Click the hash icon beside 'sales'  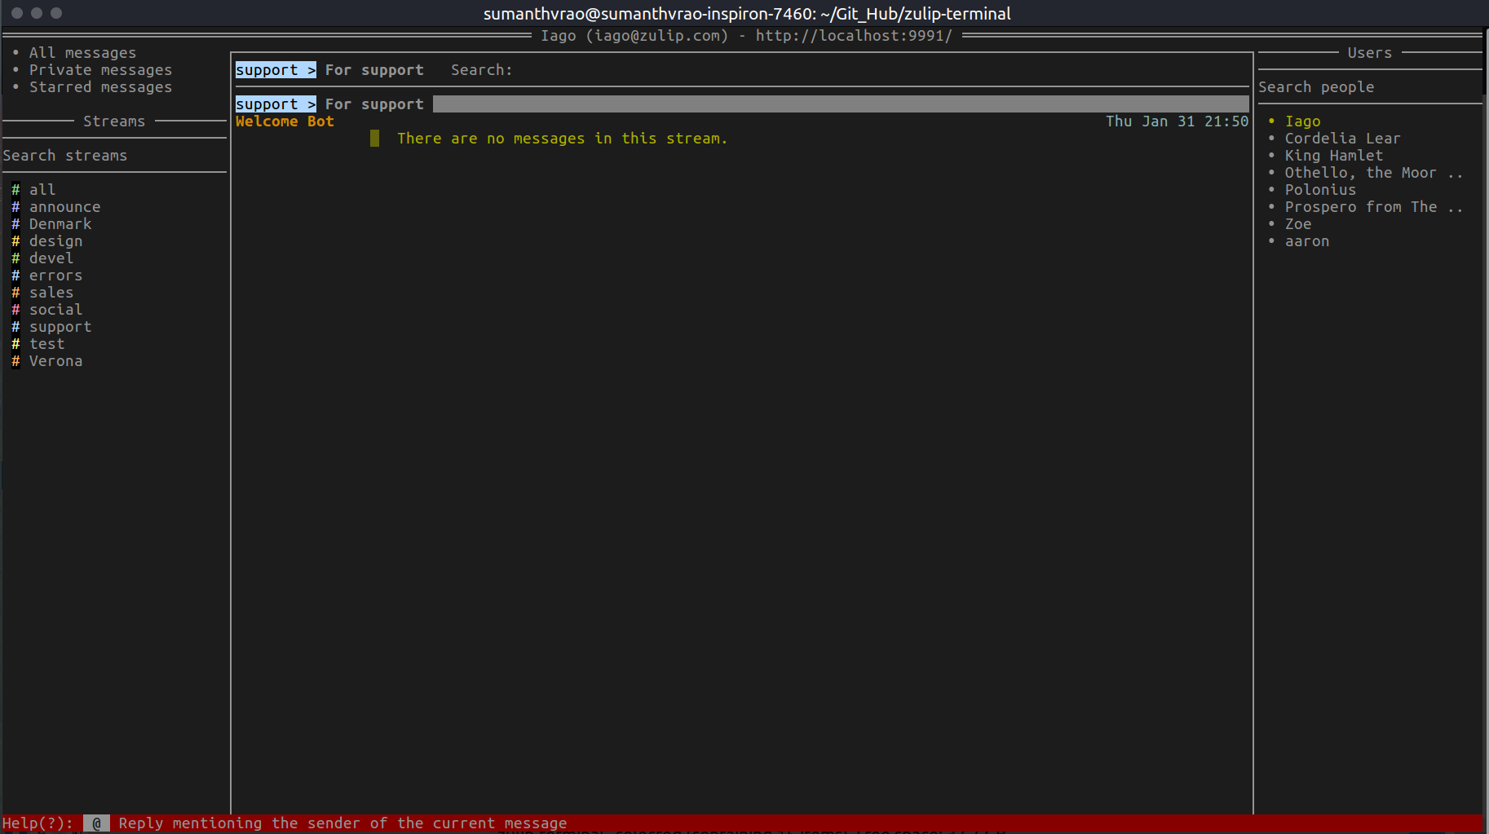click(x=15, y=293)
